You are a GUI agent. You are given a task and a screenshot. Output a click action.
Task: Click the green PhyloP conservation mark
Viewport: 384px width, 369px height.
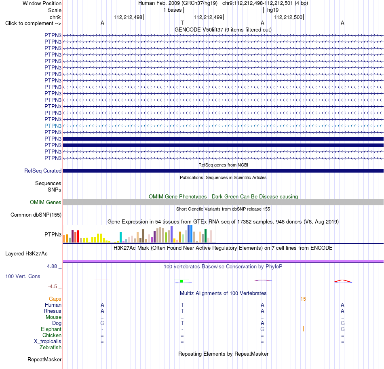point(181,281)
